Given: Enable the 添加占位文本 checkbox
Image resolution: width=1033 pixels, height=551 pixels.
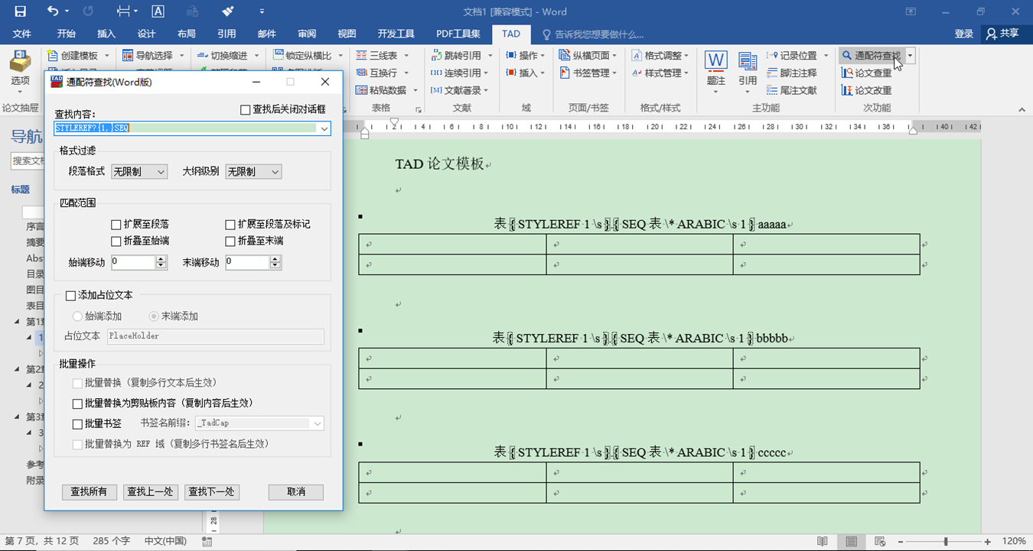Looking at the screenshot, I should [x=70, y=296].
